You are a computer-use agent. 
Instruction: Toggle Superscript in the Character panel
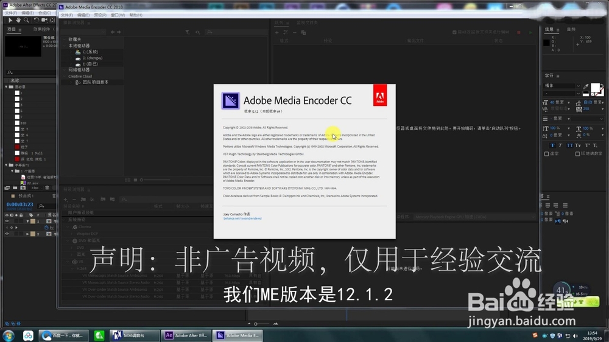(x=587, y=145)
